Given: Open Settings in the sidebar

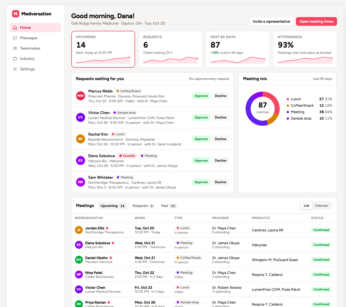Looking at the screenshot, I should (x=35, y=69).
